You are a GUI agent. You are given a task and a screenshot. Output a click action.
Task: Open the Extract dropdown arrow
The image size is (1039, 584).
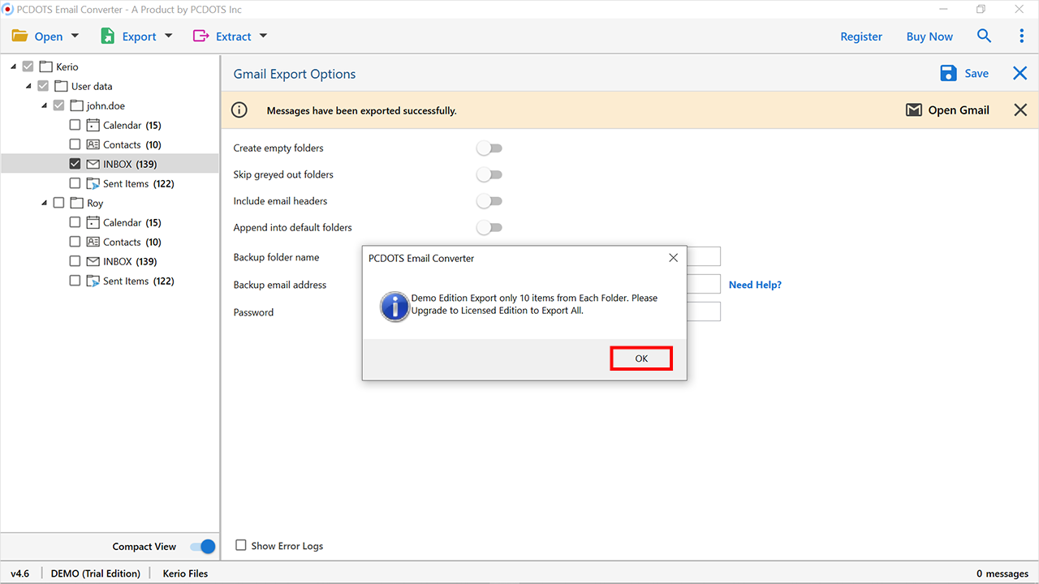point(263,36)
